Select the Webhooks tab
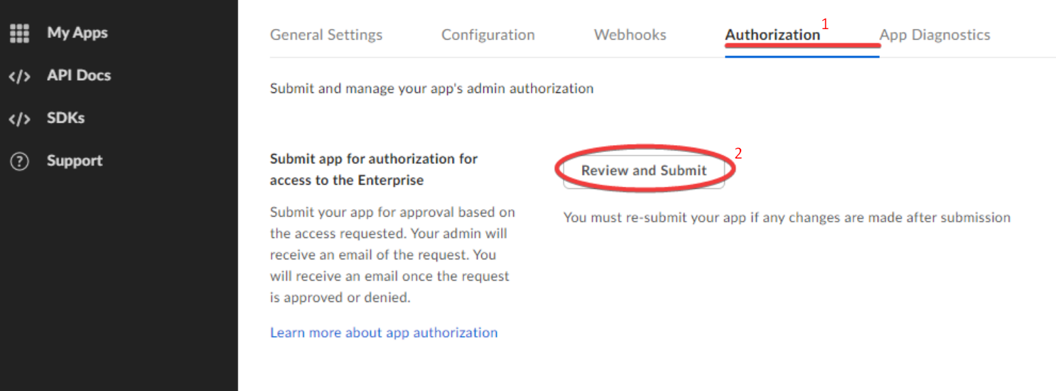 [x=630, y=35]
